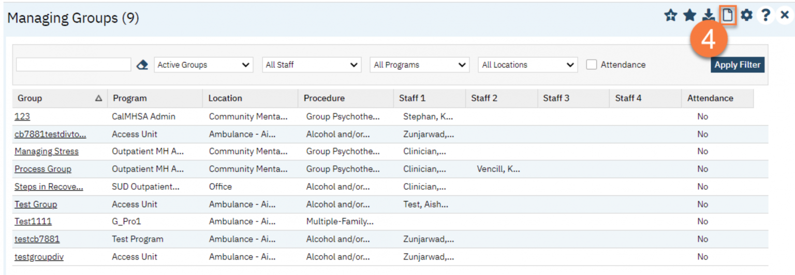
Task: Clear search with the eraser icon
Action: (x=142, y=65)
